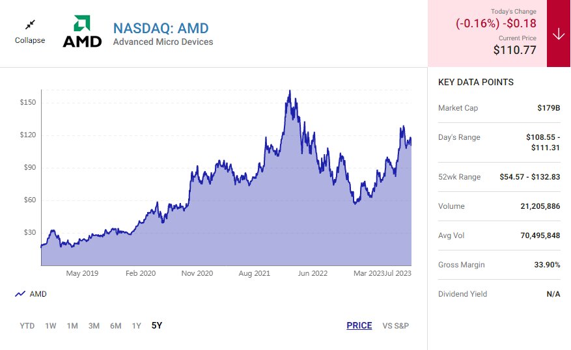This screenshot has width=571, height=350.
Task: Show the PRICE chart view
Action: click(x=359, y=326)
